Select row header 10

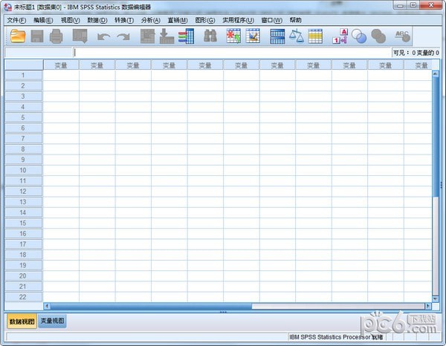[x=23, y=170]
